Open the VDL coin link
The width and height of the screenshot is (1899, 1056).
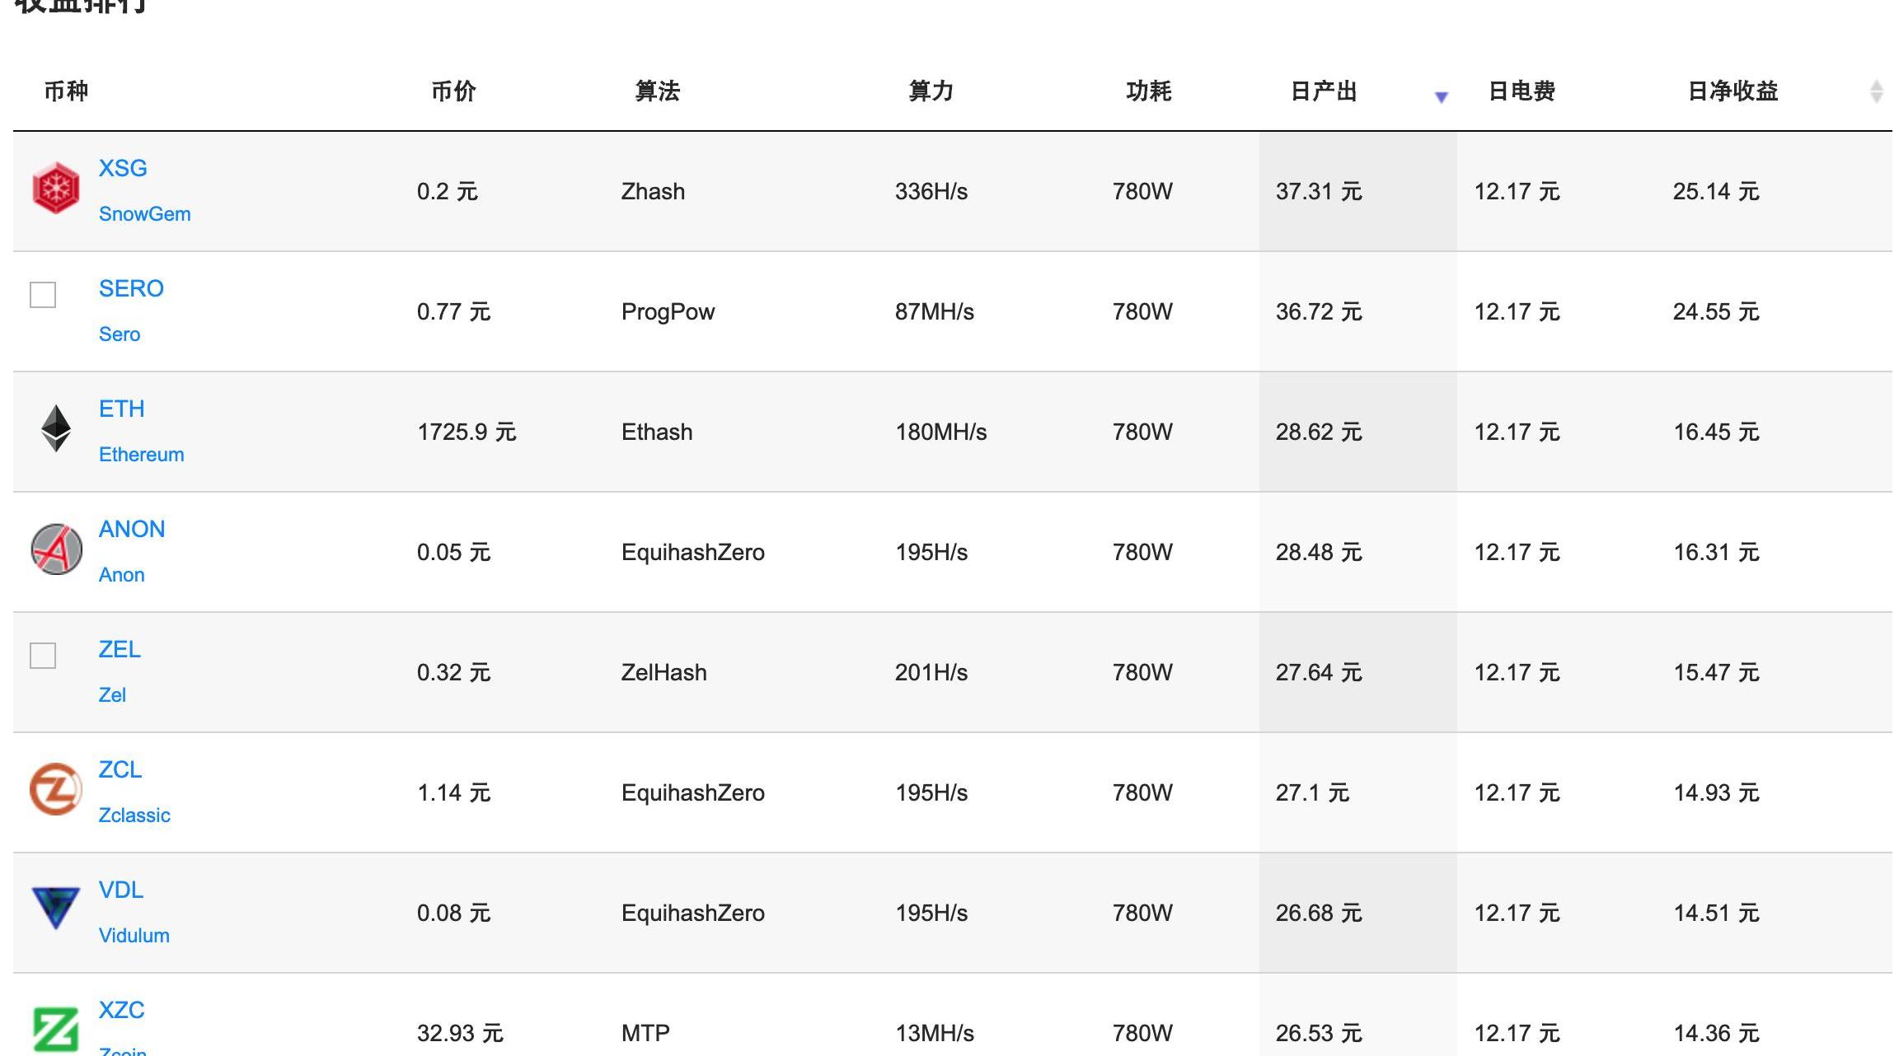[121, 890]
